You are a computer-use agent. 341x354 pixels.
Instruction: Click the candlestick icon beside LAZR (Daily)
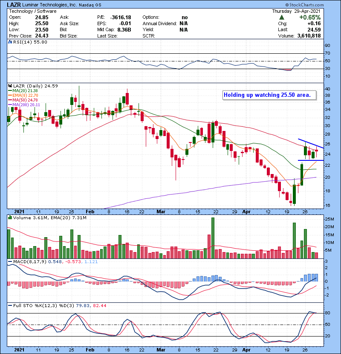(x=10, y=86)
